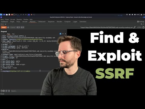
Task: Switch to the Collaborator tab
Action: pos(42,21)
